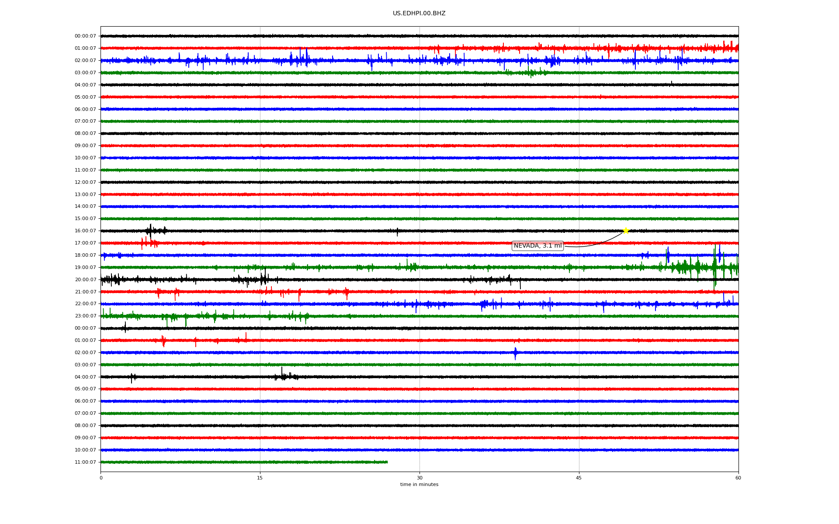This screenshot has height=524, width=839.
Task: Click the end of the truncated bottom green trace
Action: tap(387, 462)
